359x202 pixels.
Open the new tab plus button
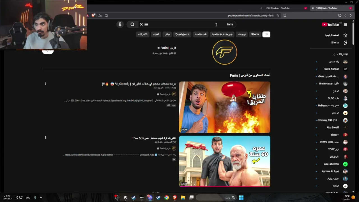point(261,8)
